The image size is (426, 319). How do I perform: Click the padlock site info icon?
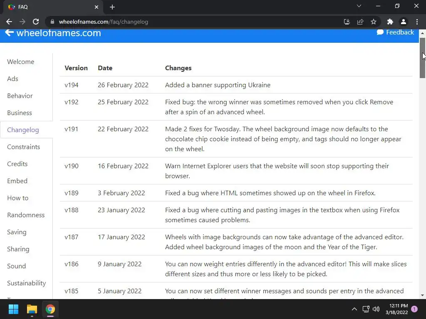[x=52, y=22]
